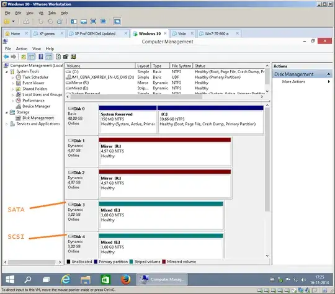335x294 pixels.
Task: Click the revert snapshot icon
Action: [50, 21]
